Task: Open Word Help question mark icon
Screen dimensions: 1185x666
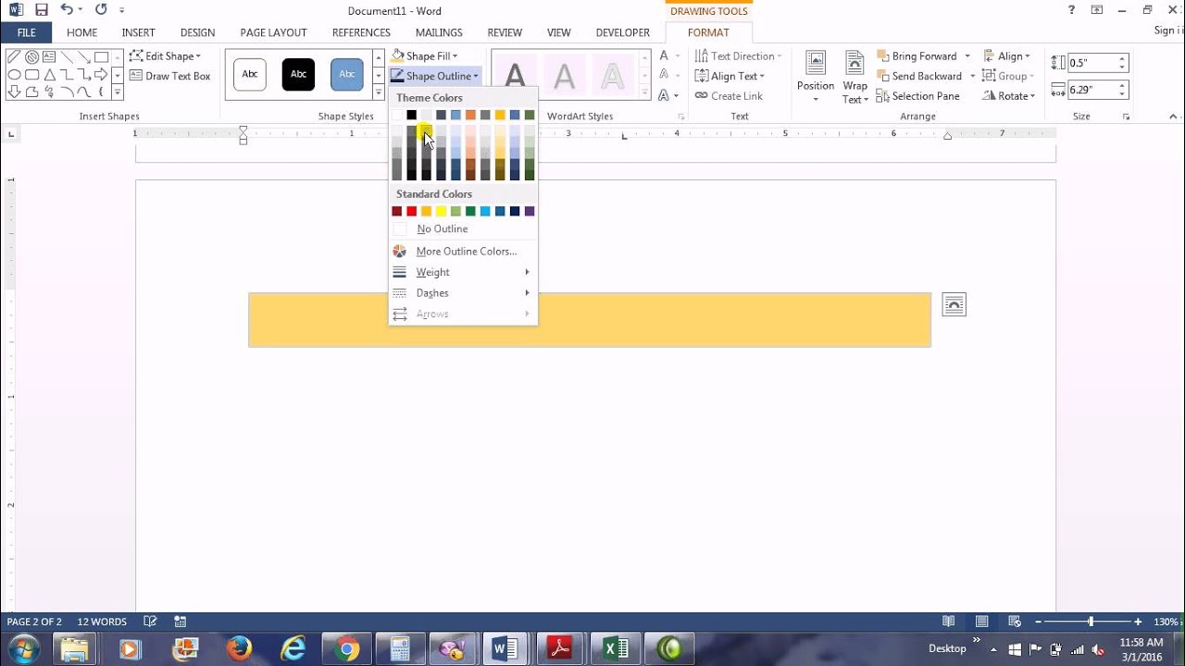Action: click(1071, 10)
